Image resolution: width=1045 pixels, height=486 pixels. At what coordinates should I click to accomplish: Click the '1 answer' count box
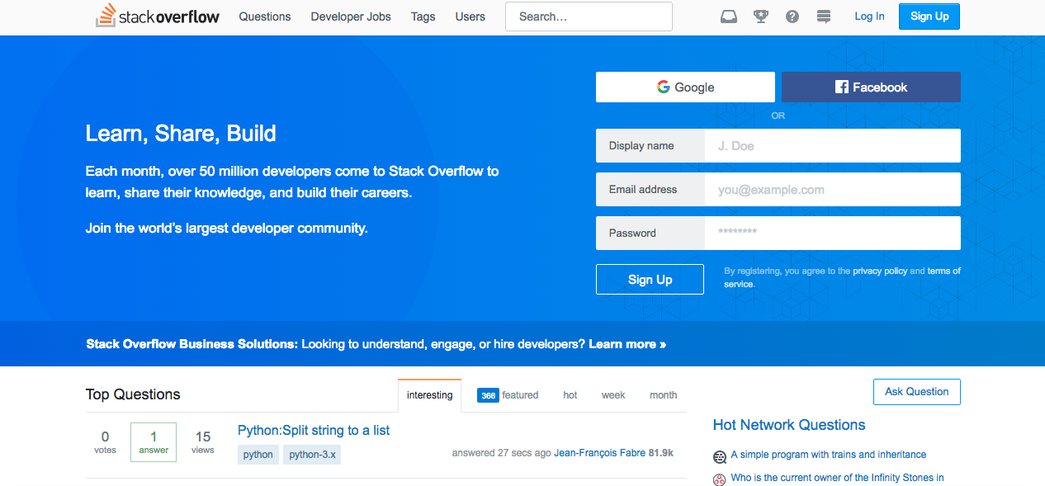[154, 442]
